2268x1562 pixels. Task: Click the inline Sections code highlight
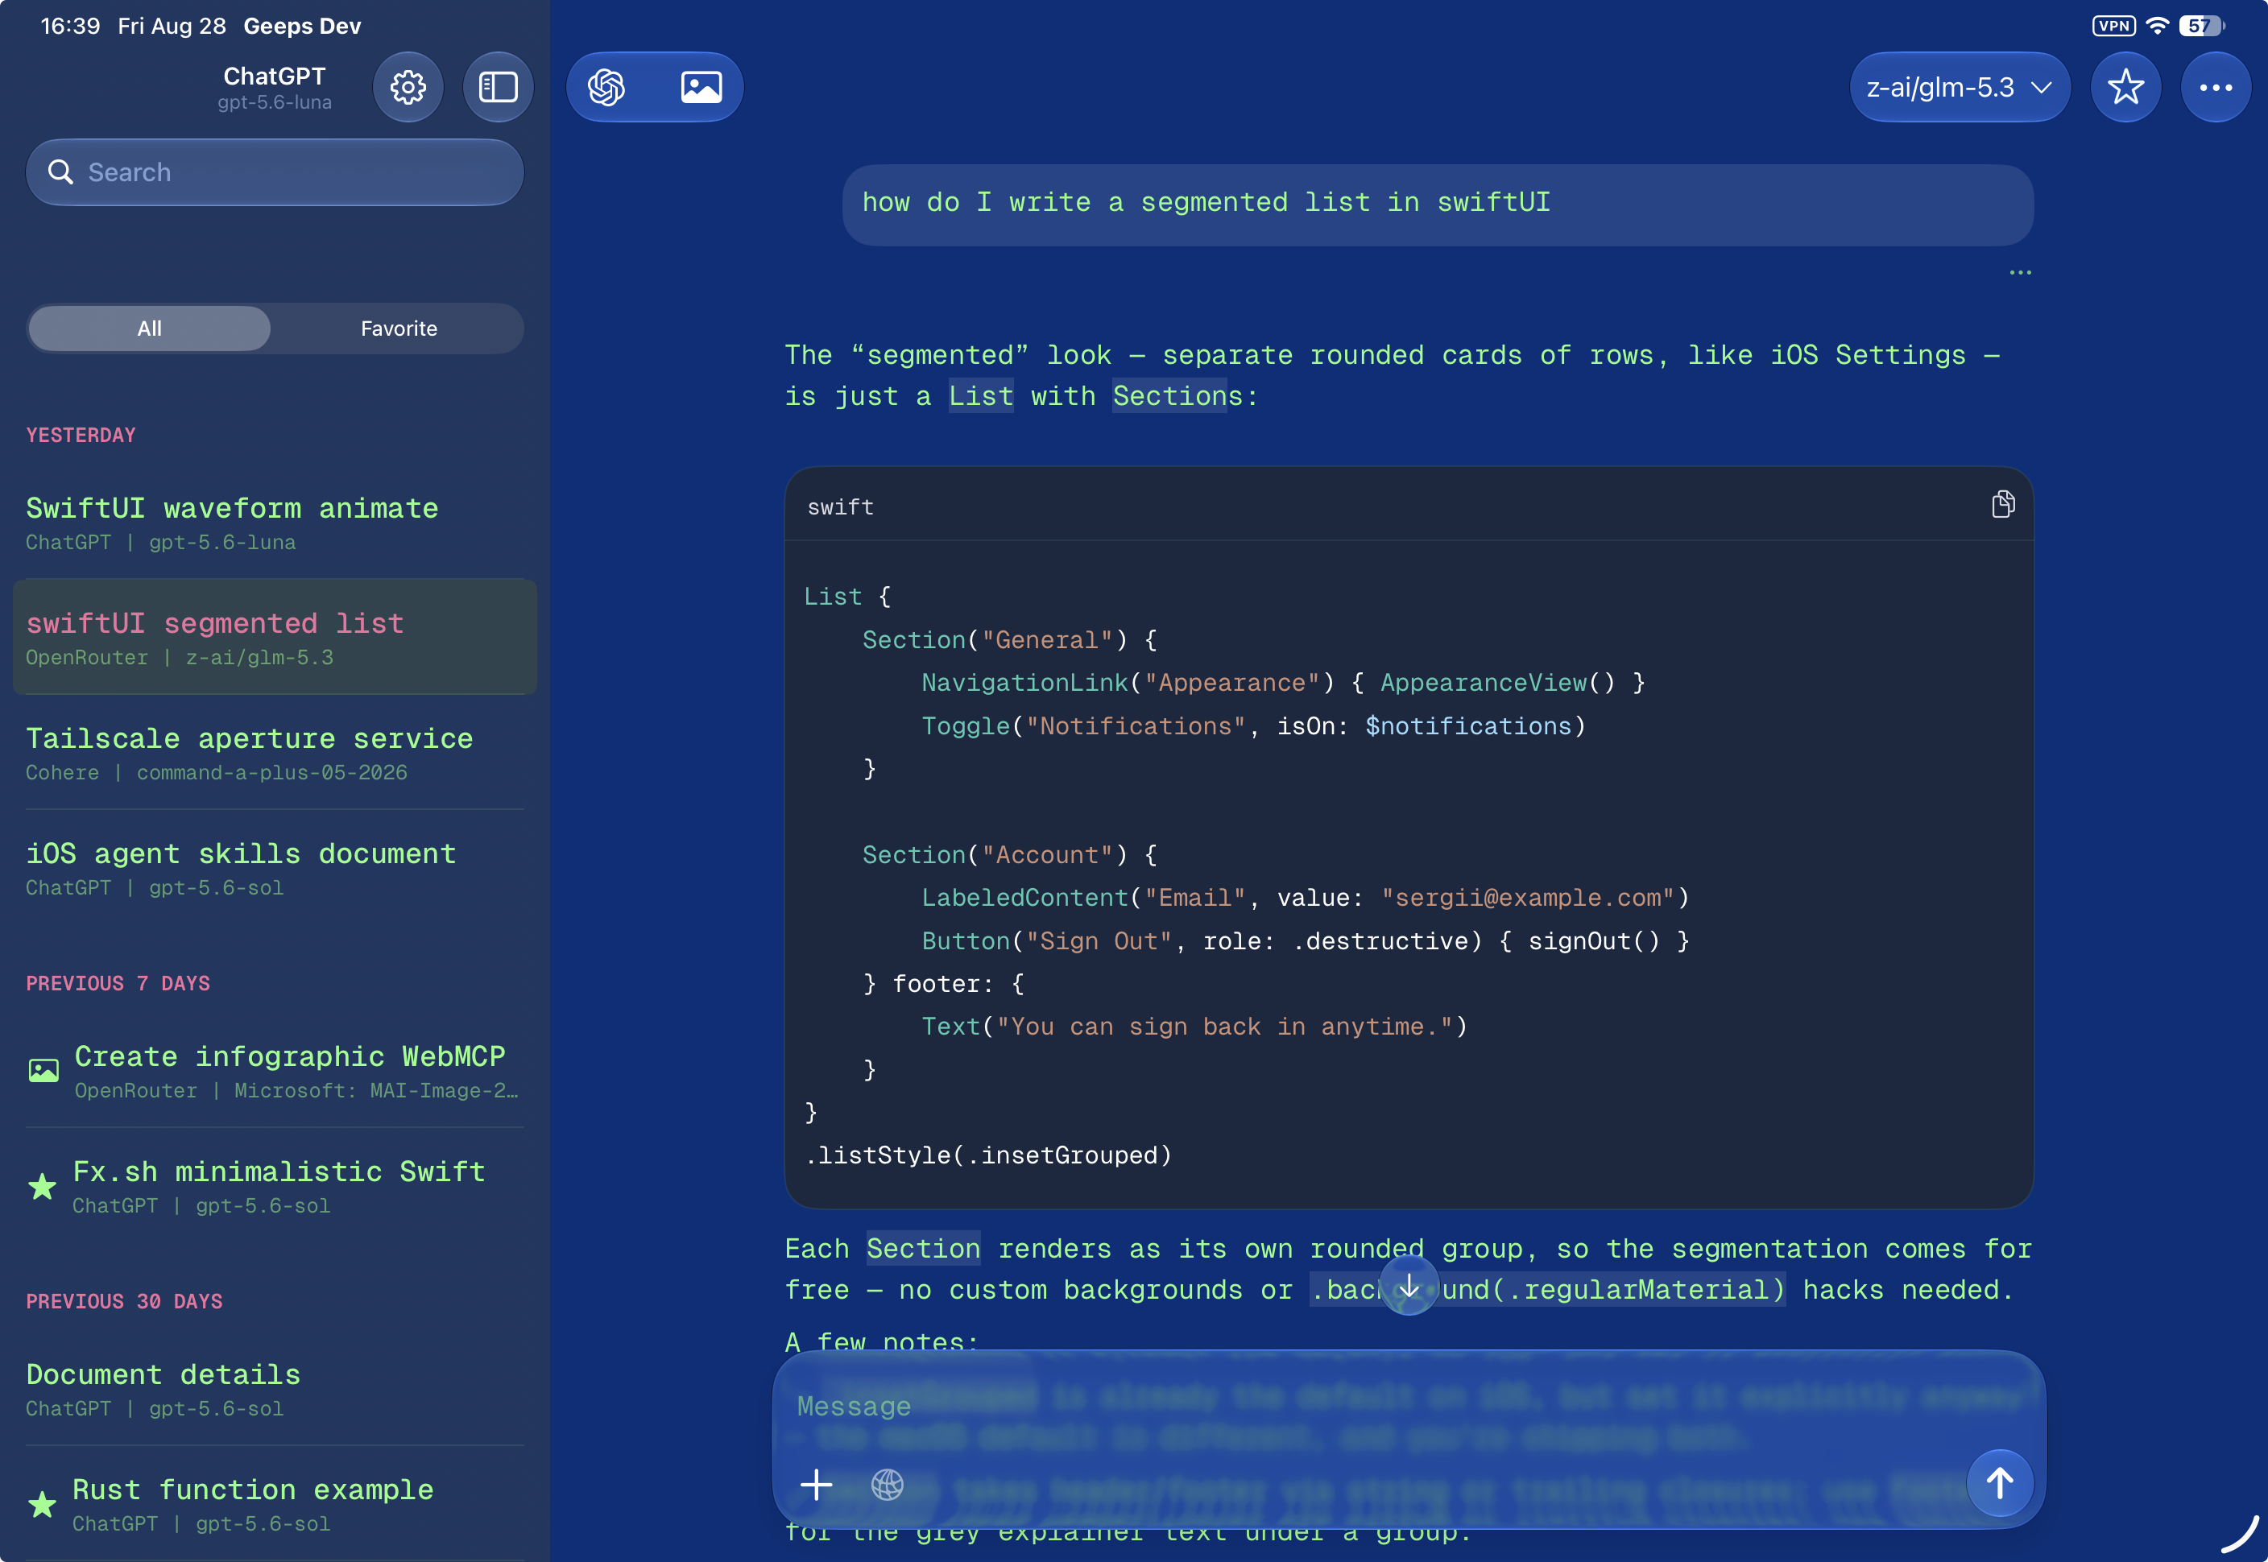[x=1169, y=396]
